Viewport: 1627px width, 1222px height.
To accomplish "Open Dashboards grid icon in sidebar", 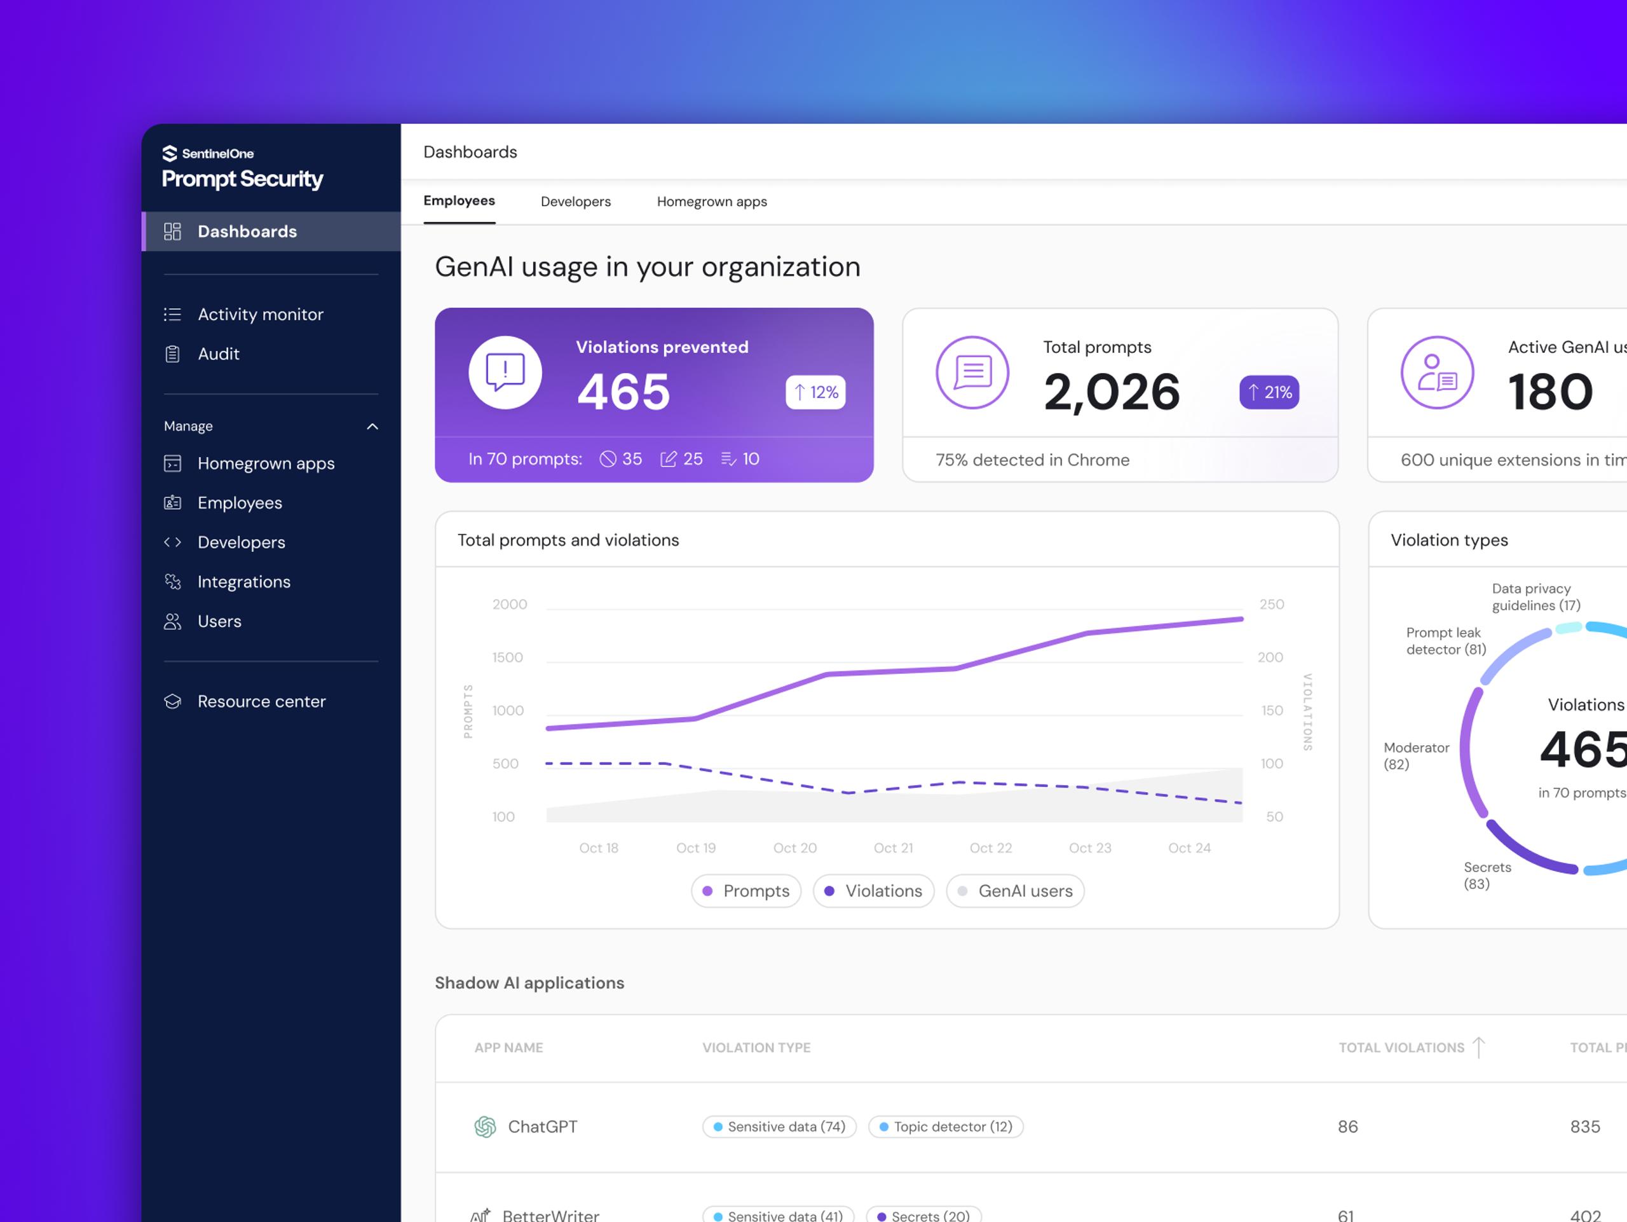I will click(x=172, y=231).
